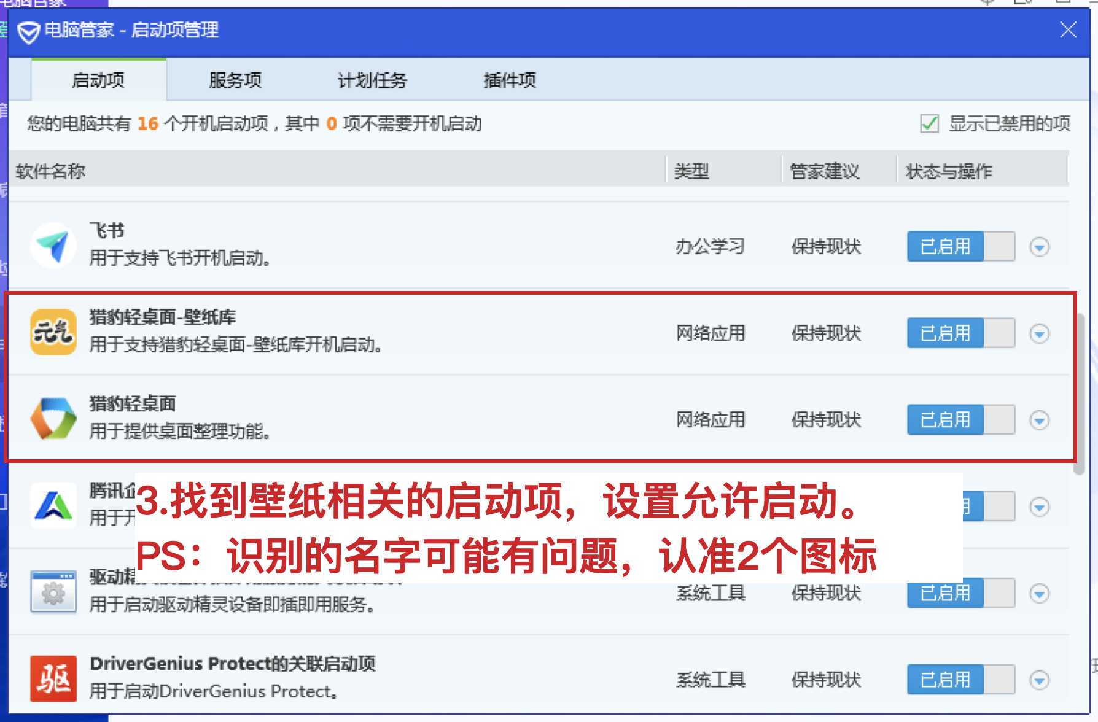The width and height of the screenshot is (1098, 722).
Task: Toggle the enable switch in the 腾讯 row
Action: pyautogui.click(x=989, y=507)
